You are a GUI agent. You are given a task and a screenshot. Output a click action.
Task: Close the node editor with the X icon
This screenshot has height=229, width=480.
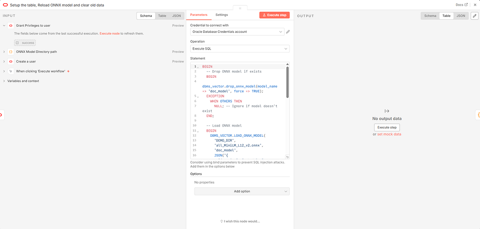(x=475, y=5)
